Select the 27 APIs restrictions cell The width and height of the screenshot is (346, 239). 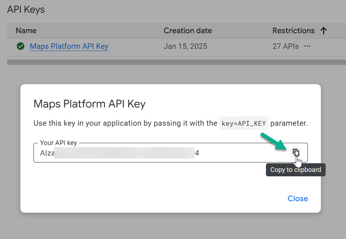pos(286,46)
